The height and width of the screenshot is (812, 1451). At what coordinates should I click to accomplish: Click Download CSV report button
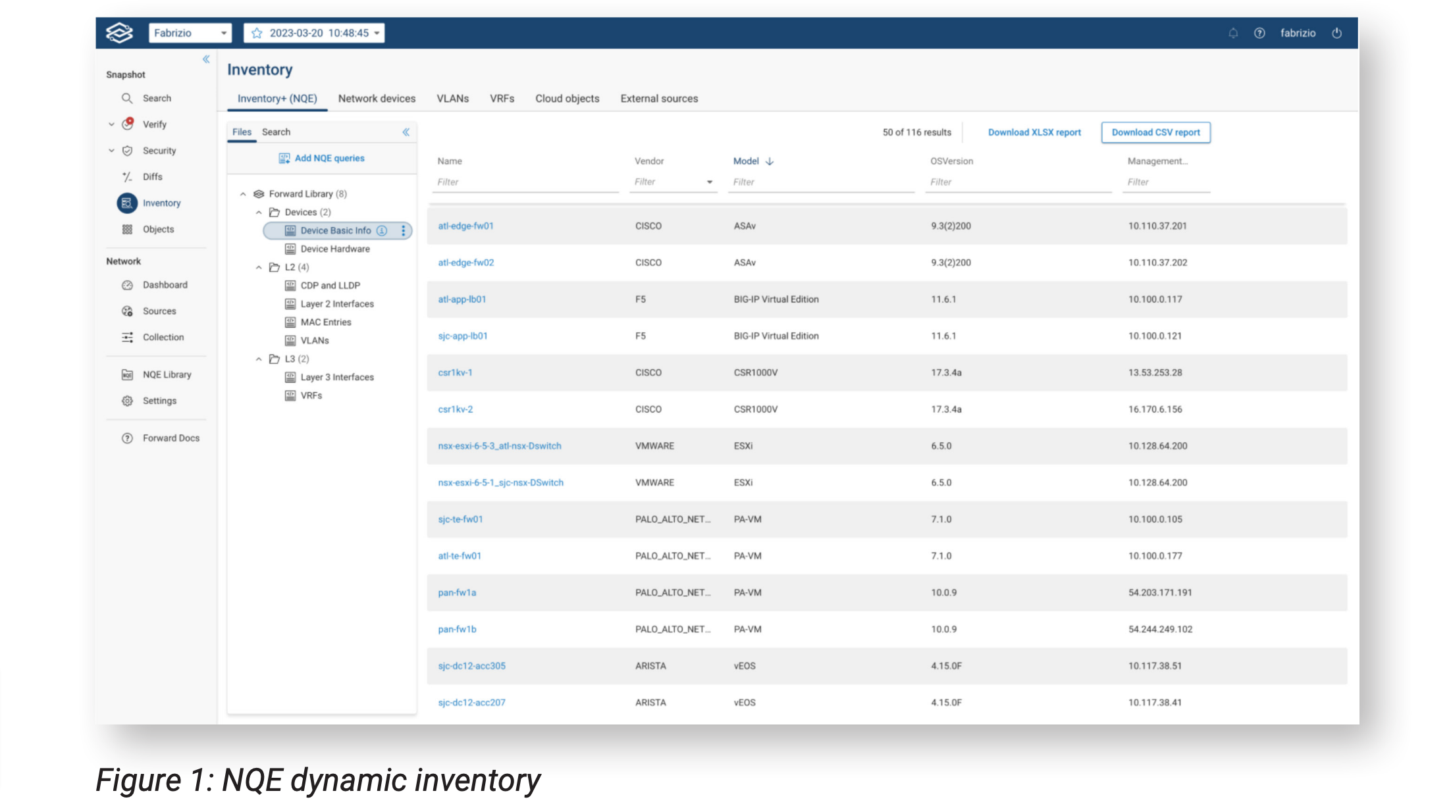tap(1155, 132)
